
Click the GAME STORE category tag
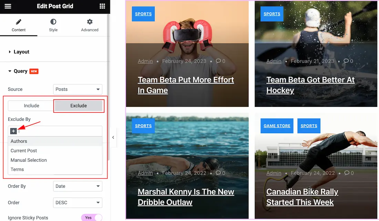click(277, 125)
